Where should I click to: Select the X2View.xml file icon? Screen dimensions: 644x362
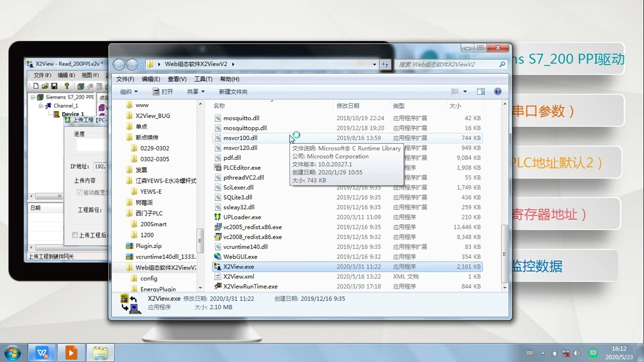coord(218,277)
